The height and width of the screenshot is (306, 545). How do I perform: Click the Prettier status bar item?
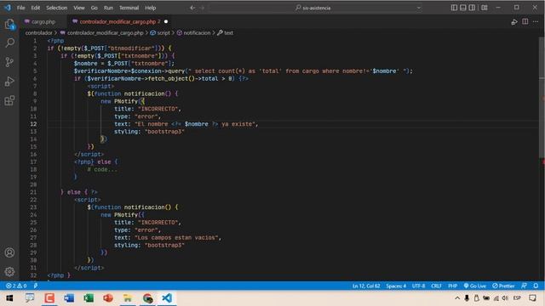point(503,286)
